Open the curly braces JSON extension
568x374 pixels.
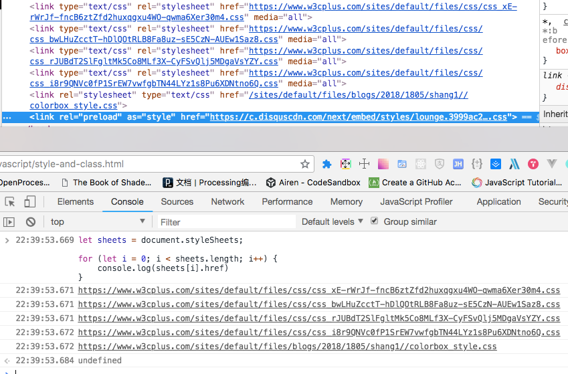click(x=477, y=164)
